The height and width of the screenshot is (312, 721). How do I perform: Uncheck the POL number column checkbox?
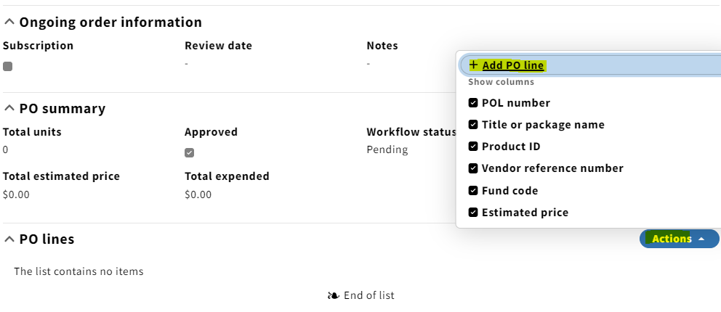pos(473,103)
